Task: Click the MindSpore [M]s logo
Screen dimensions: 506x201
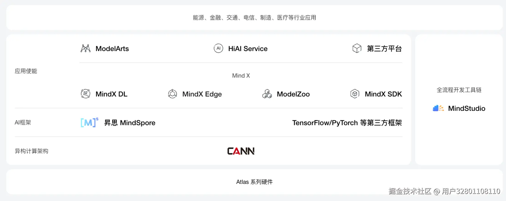Action: 89,122
